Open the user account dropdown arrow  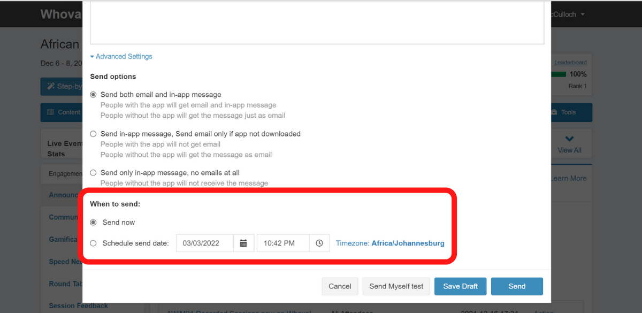583,14
